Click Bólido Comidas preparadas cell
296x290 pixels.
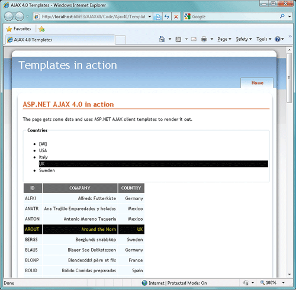(80, 270)
